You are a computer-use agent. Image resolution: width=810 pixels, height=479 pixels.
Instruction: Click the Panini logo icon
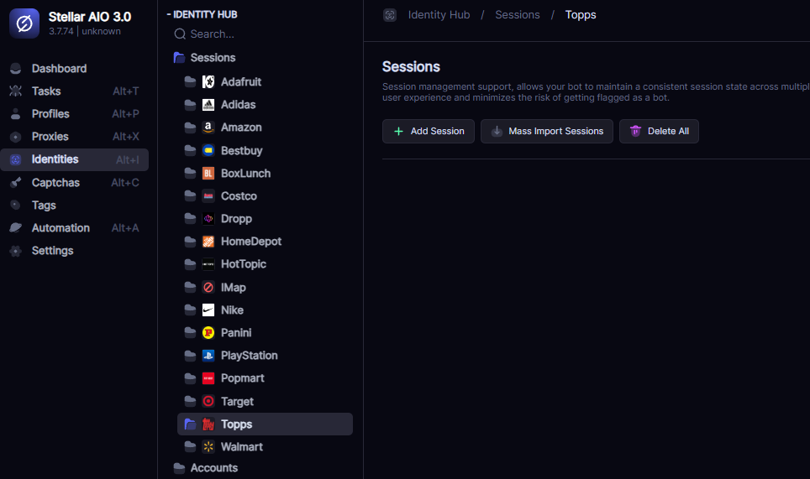(x=208, y=332)
